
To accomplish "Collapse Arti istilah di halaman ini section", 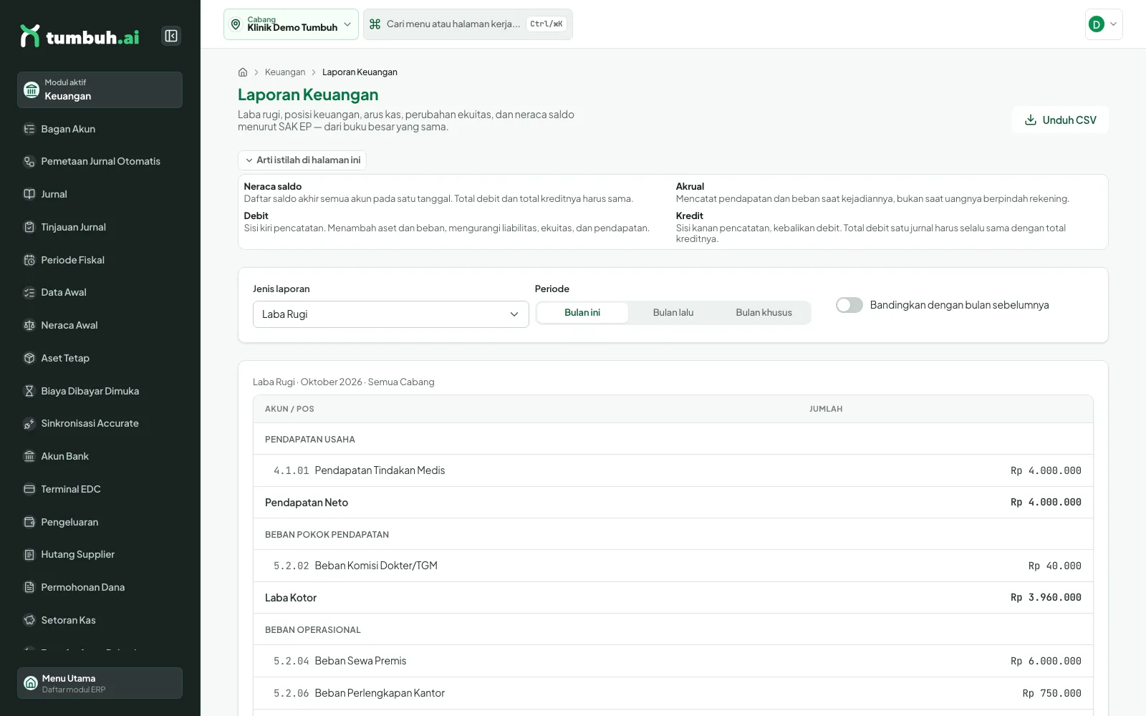I will pyautogui.click(x=302, y=160).
